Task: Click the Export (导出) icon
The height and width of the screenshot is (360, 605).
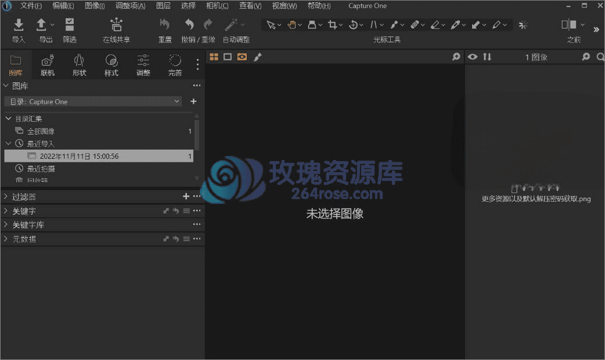Action: click(x=41, y=25)
